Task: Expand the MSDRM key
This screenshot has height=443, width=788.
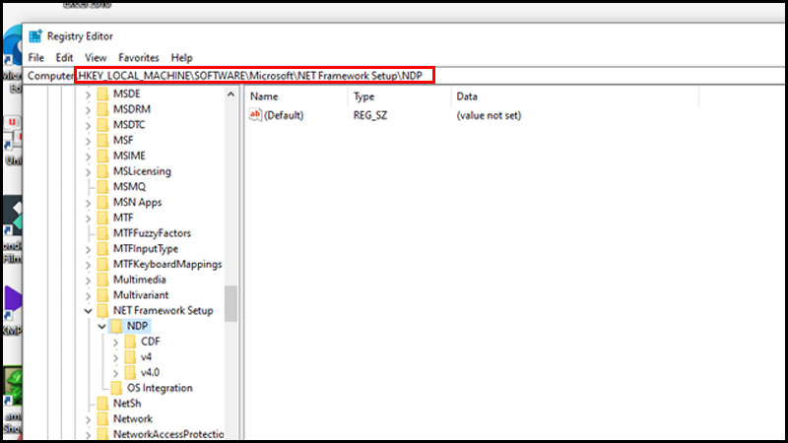Action: pos(88,110)
